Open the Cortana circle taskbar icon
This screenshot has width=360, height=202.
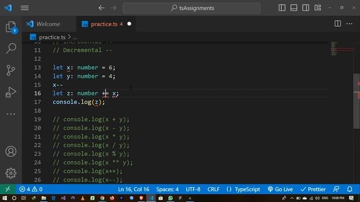click(x=14, y=198)
